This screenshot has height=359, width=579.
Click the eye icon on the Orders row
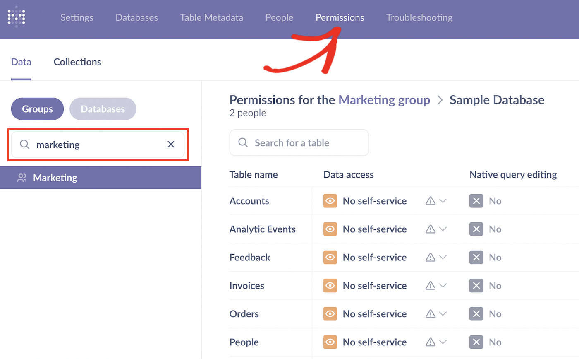pos(330,313)
